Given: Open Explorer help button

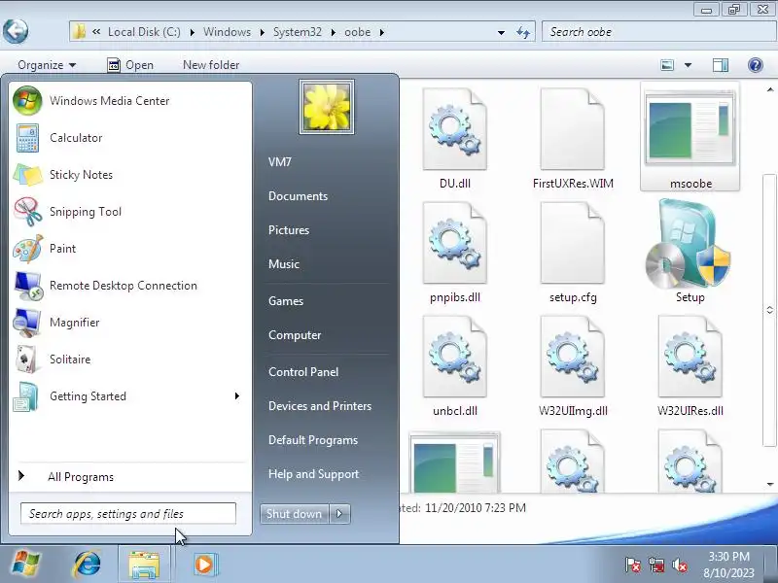Looking at the screenshot, I should 756,65.
